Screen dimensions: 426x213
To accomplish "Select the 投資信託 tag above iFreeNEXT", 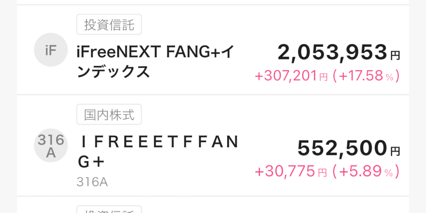I will tap(109, 25).
